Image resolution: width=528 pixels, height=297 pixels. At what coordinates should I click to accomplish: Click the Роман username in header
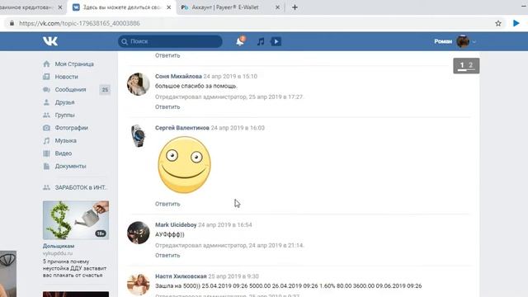point(443,41)
